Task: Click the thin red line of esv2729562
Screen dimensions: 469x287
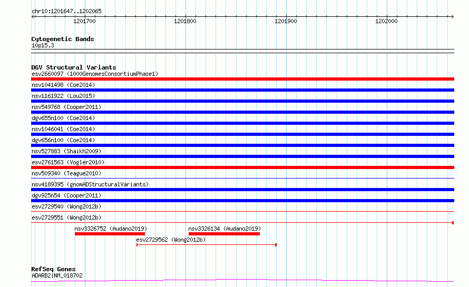Action: (207, 245)
